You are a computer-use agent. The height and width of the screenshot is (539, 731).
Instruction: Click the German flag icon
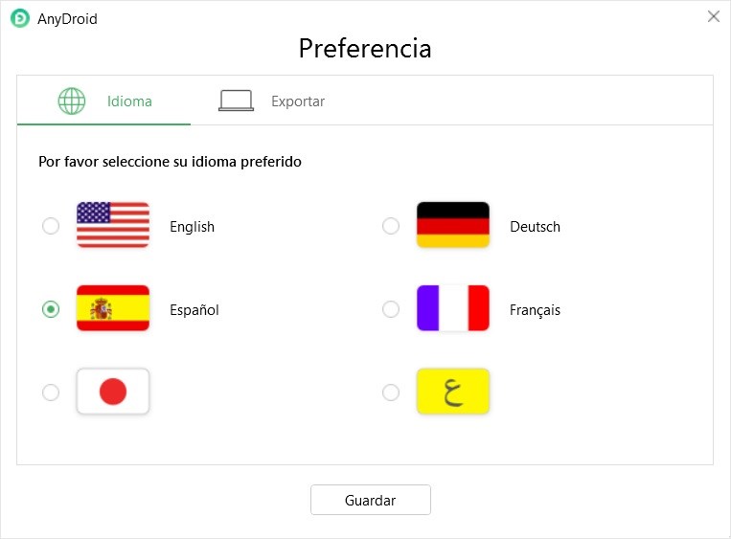coord(452,225)
